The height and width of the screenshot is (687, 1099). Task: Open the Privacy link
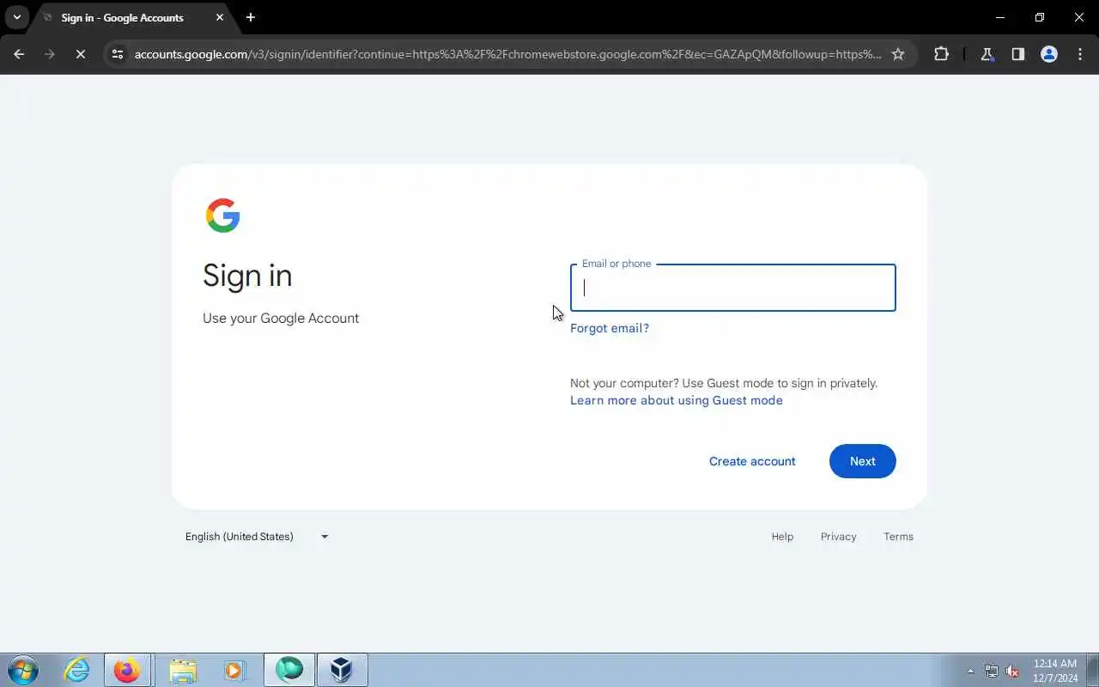click(x=838, y=537)
